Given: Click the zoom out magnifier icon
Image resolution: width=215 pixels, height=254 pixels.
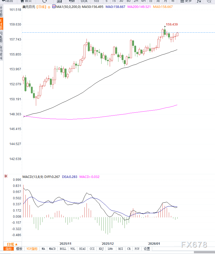Looking at the screenshot, I should pos(209,1).
